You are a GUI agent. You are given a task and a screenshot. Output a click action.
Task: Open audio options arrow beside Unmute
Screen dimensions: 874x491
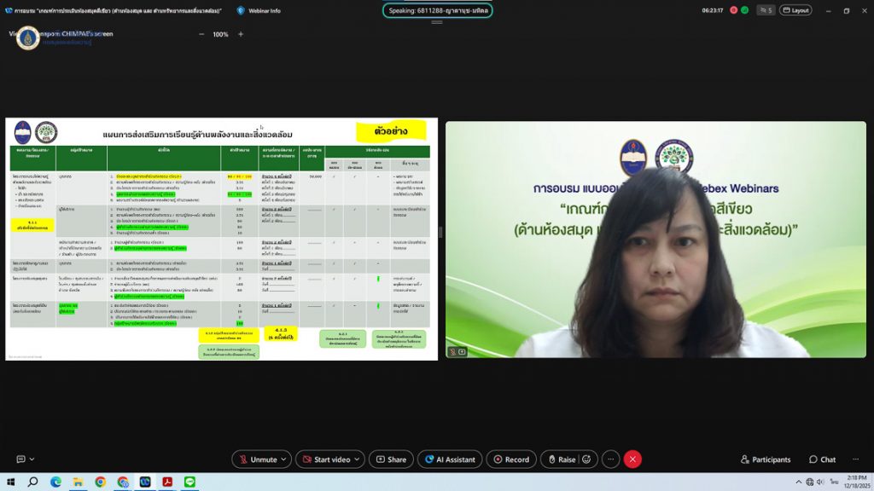point(284,459)
